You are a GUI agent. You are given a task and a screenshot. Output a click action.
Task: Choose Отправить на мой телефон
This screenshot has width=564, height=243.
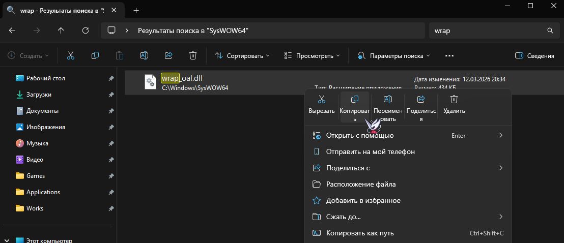click(x=408, y=151)
